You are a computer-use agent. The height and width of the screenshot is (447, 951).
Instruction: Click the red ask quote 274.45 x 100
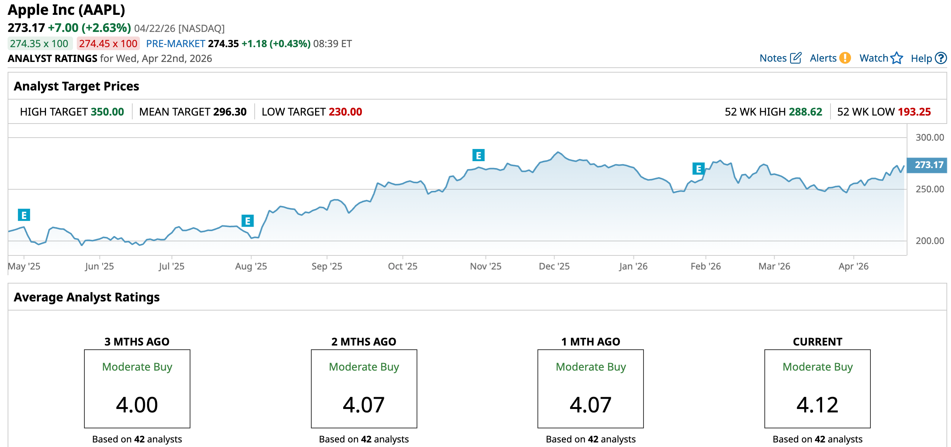click(108, 44)
